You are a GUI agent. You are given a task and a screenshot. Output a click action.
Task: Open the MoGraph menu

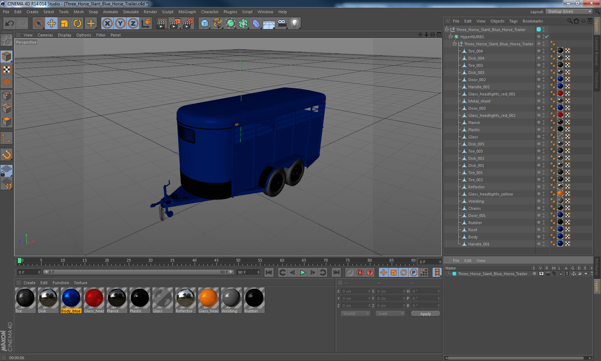[x=187, y=12]
